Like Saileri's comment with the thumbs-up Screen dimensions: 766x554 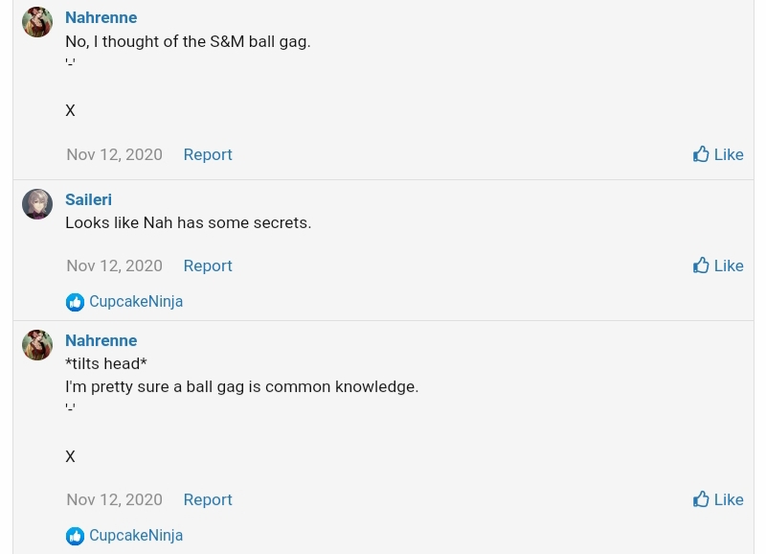point(718,265)
